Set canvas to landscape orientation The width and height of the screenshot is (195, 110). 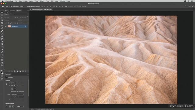pyautogui.click(x=15, y=89)
